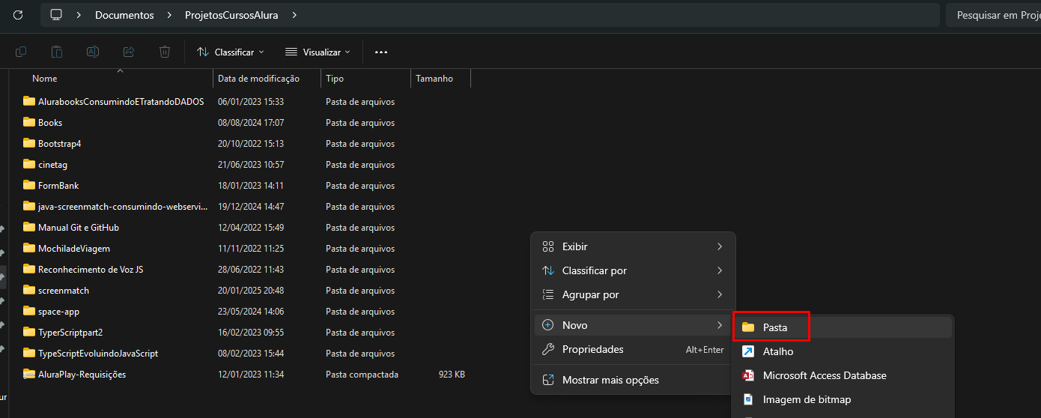Screen dimensions: 1041x418
Task: Click the Paste icon in toolbar
Action: [x=57, y=52]
